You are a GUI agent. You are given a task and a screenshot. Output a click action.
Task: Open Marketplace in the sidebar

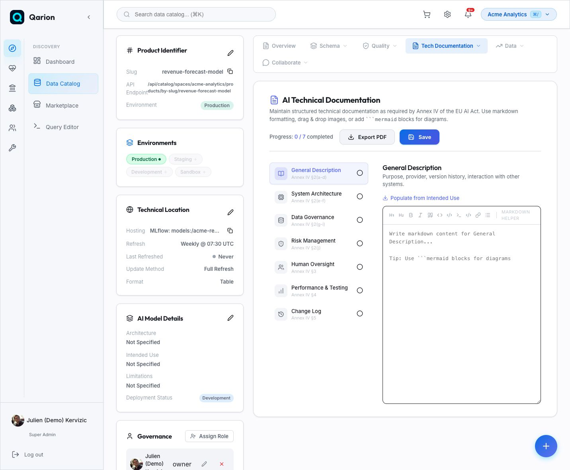pos(63,105)
